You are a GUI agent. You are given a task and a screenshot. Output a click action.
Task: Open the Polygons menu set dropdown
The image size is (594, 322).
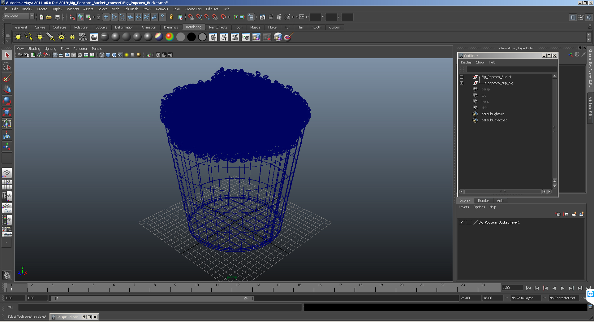[x=19, y=16]
